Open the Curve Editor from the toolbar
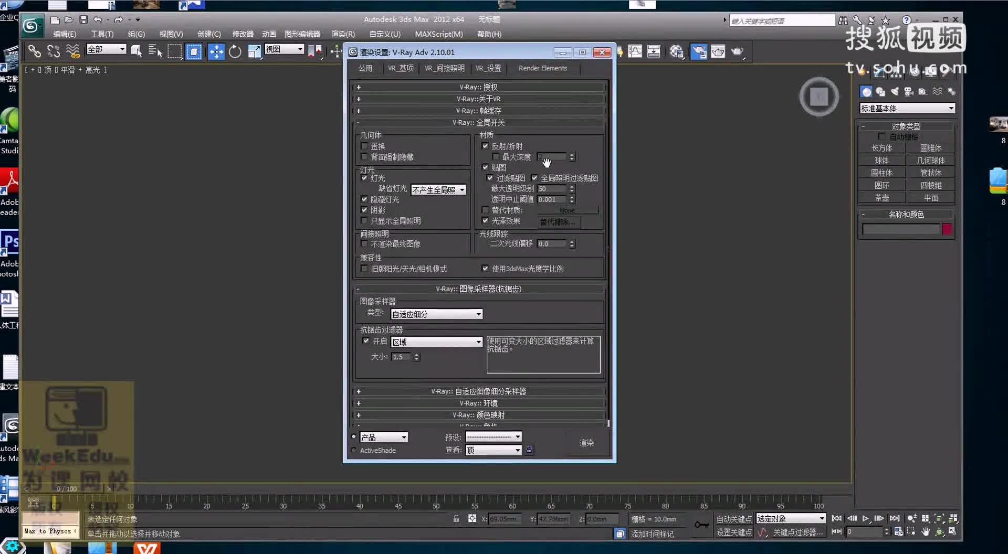Image resolution: width=1008 pixels, height=554 pixels. [635, 51]
